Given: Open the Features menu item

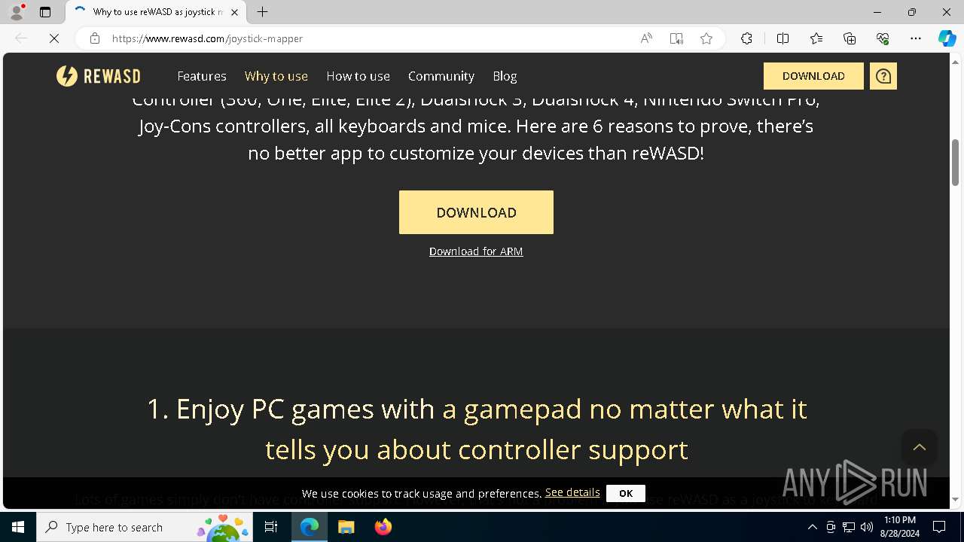Looking at the screenshot, I should [x=202, y=76].
